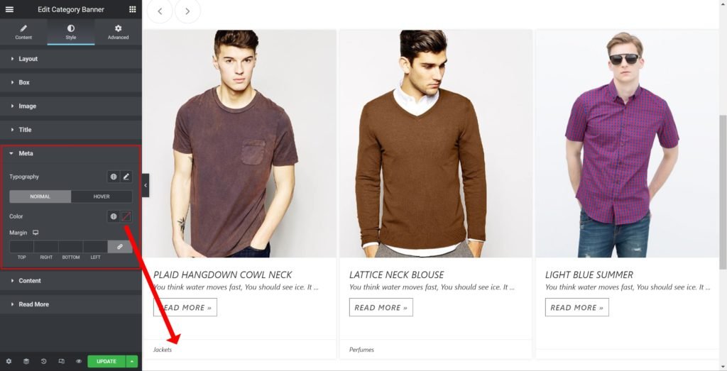Open the Update save options arrow
Image resolution: width=727 pixels, height=371 pixels.
tap(131, 362)
